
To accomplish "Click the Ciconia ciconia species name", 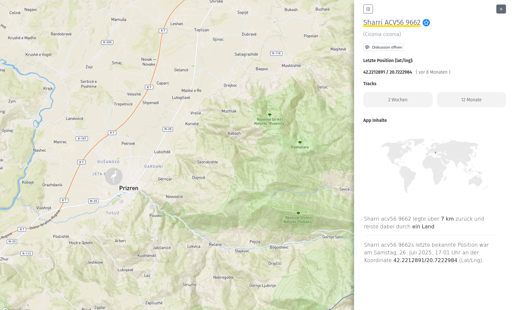I will tap(382, 34).
